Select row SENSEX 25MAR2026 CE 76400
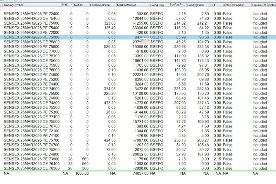 138,164
